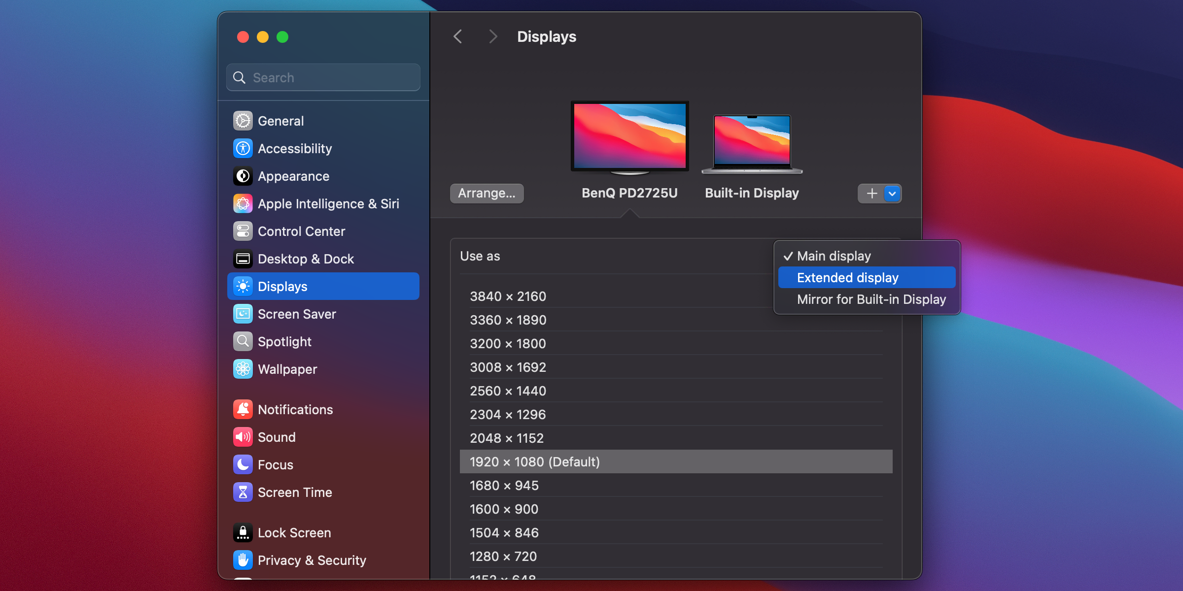Open the add display dropdown chevron
This screenshot has width=1183, height=591.
pyautogui.click(x=891, y=193)
